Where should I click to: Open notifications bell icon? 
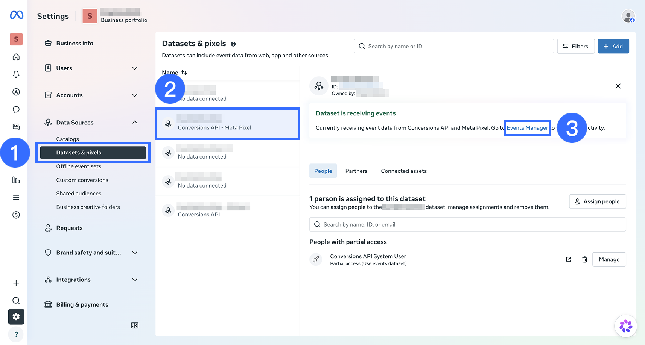[16, 74]
